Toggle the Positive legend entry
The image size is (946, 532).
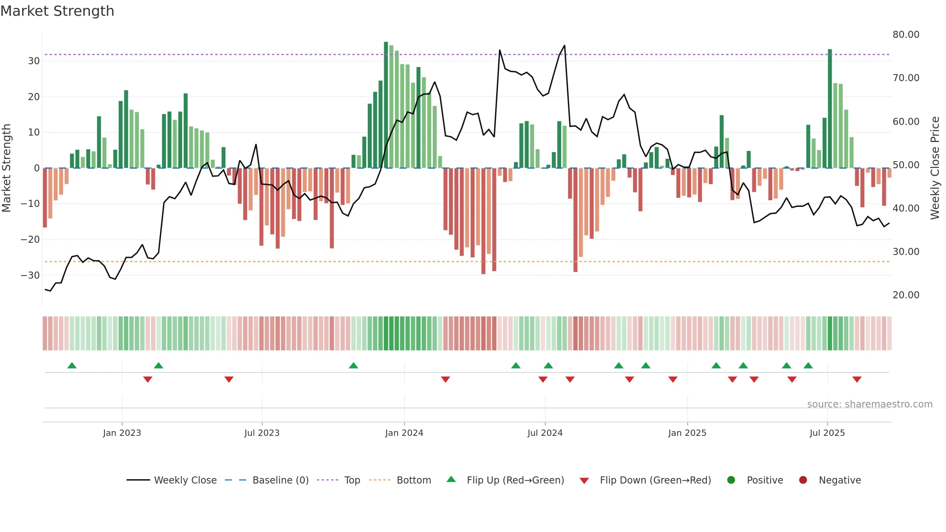click(755, 480)
